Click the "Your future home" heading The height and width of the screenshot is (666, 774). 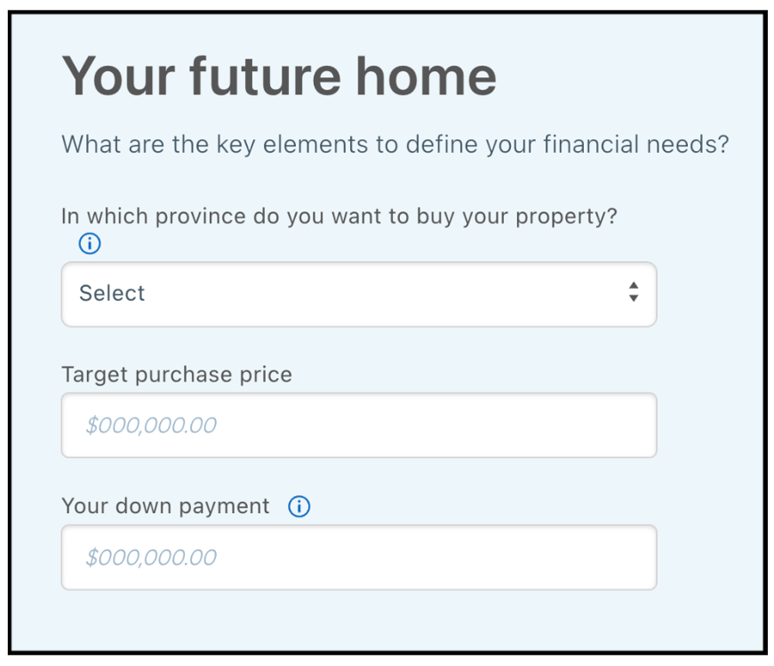(x=279, y=76)
